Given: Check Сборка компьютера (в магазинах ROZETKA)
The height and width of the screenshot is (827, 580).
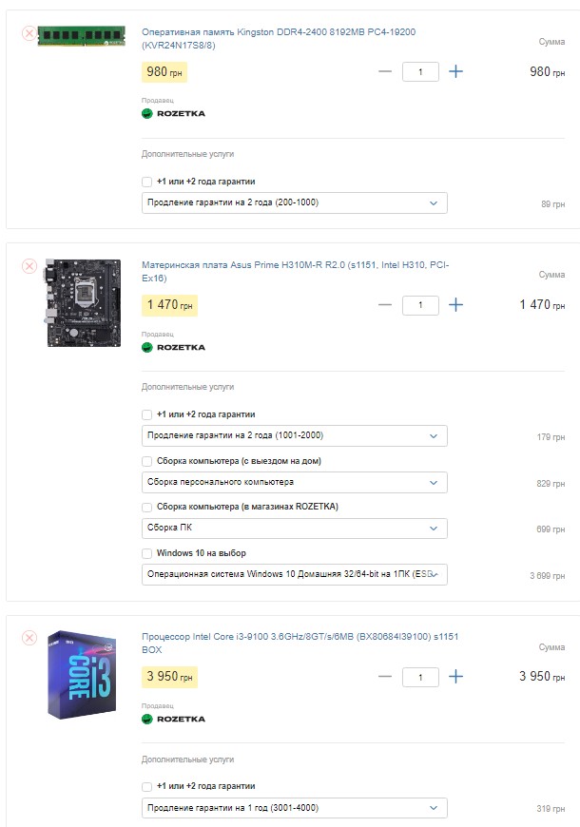Looking at the screenshot, I should tap(146, 508).
